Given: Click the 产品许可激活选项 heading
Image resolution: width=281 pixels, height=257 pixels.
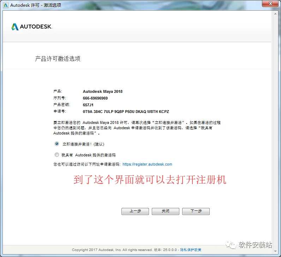Looking at the screenshot, I should pyautogui.click(x=58, y=59).
